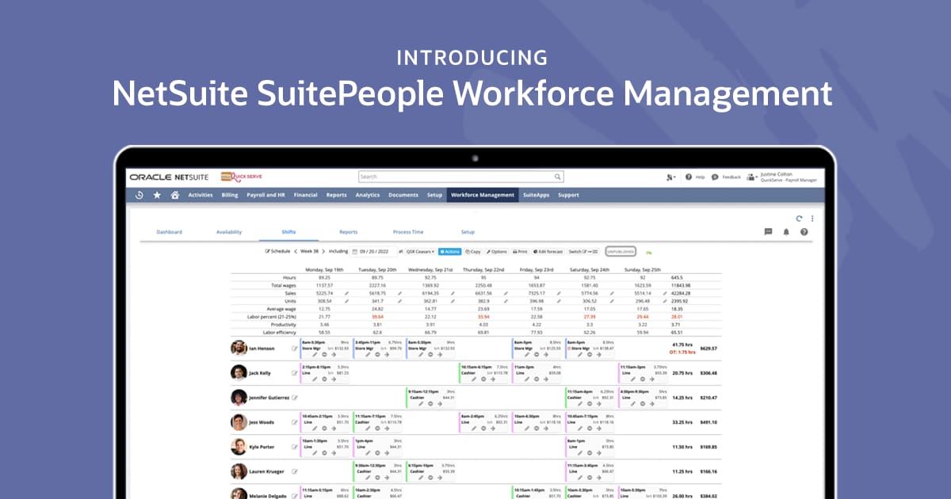The width and height of the screenshot is (951, 499).
Task: Go to next week with right chevron
Action: click(x=323, y=252)
